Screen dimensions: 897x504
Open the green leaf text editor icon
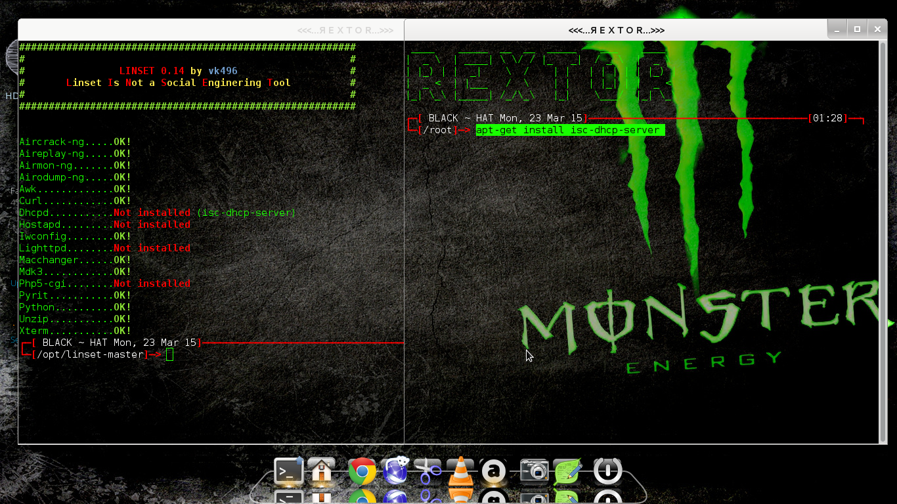tap(567, 471)
